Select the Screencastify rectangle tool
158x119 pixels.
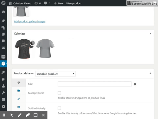coord(36,115)
